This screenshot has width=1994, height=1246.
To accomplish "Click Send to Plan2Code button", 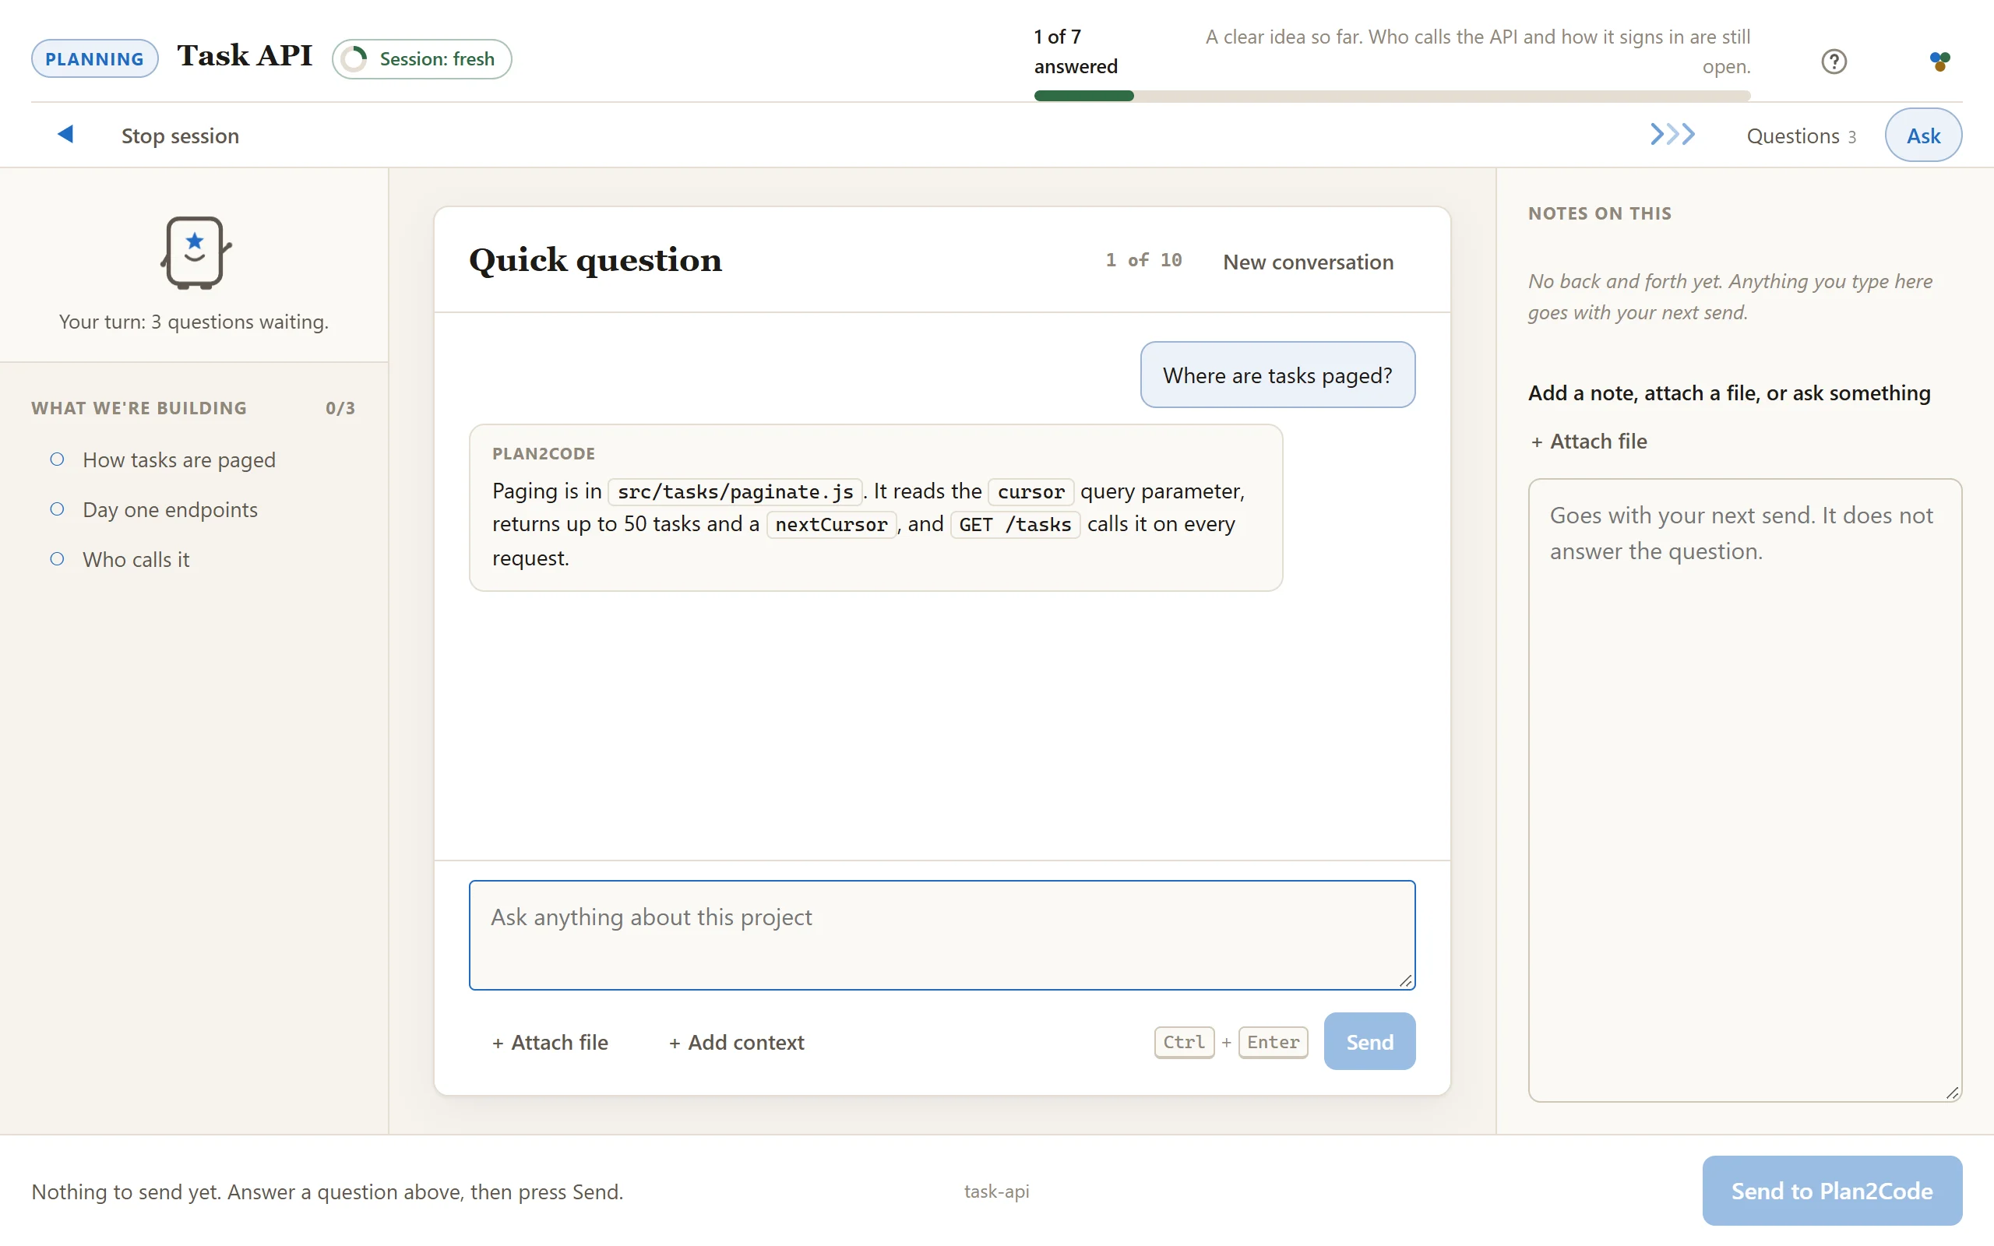I will click(x=1832, y=1191).
